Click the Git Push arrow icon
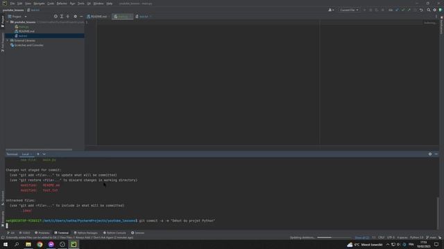444x249 pixels. coord(409,10)
